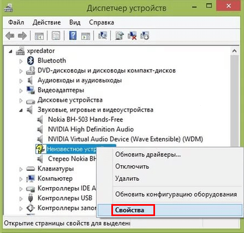Maximize the Диспетчер устройств window
The image size is (244, 233).
pos(209,6)
